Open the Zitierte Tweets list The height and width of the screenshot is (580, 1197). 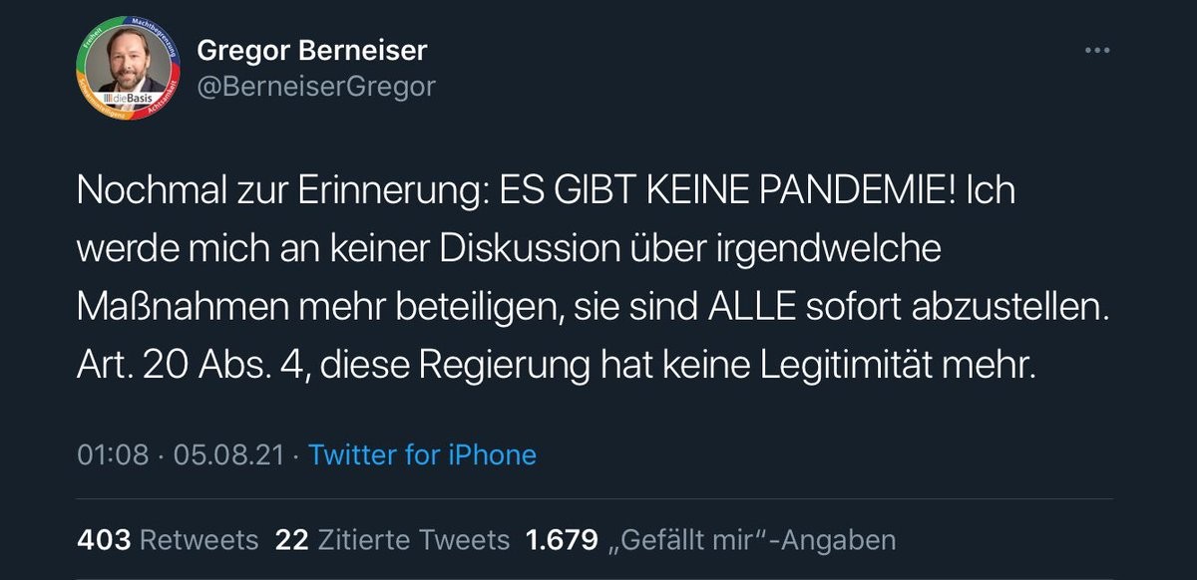(413, 540)
